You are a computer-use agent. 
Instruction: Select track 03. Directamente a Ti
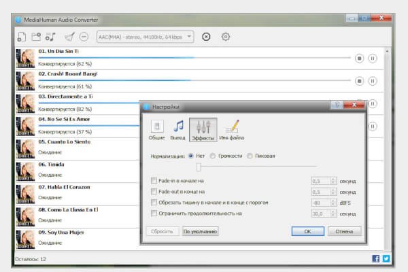click(x=78, y=103)
